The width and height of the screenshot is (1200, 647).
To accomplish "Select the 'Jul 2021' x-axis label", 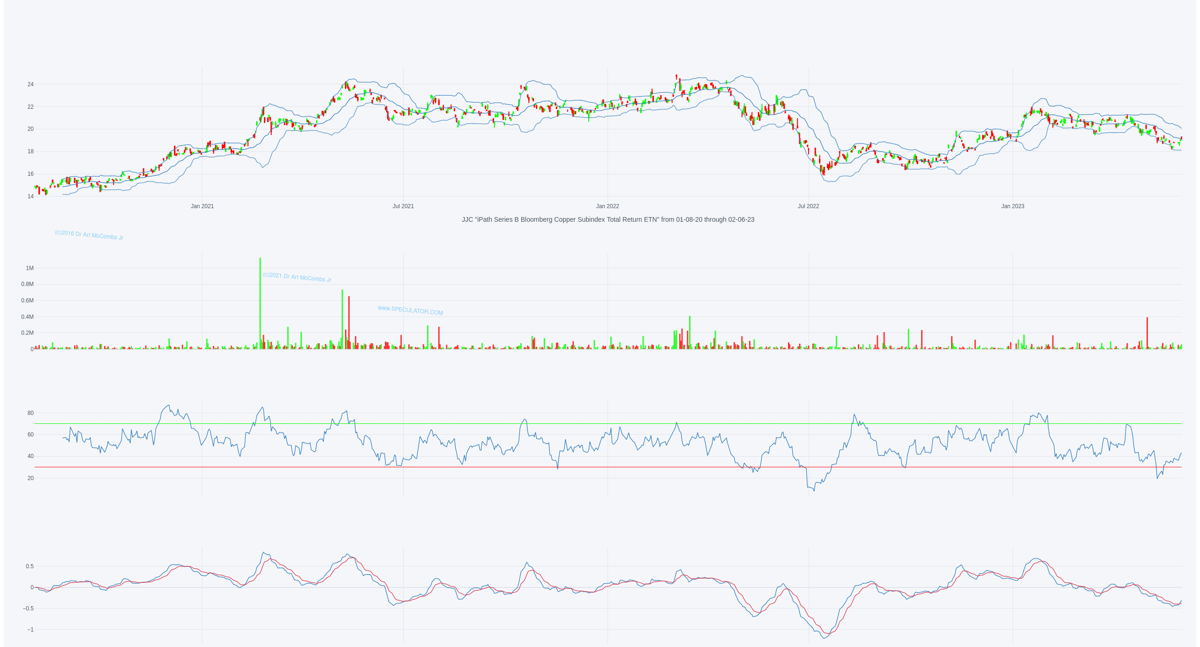I will [403, 206].
